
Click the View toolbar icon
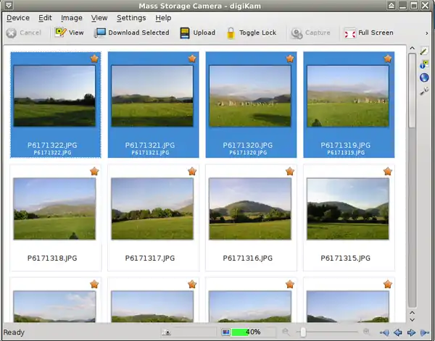click(61, 33)
